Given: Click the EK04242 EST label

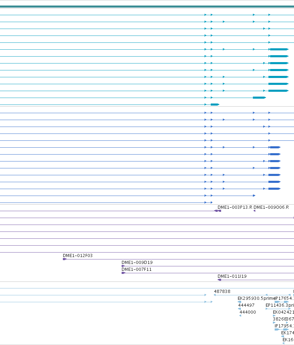Looking at the screenshot, I should coord(283,312).
